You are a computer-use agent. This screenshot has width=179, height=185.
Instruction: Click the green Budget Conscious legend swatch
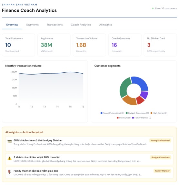(126, 113)
